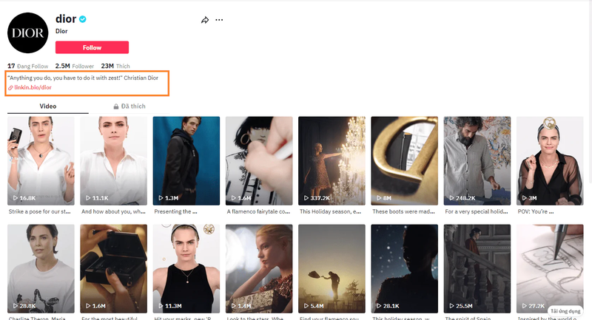Click play icon on the 8M video
Screen dimensions: 592x320
pos(379,198)
